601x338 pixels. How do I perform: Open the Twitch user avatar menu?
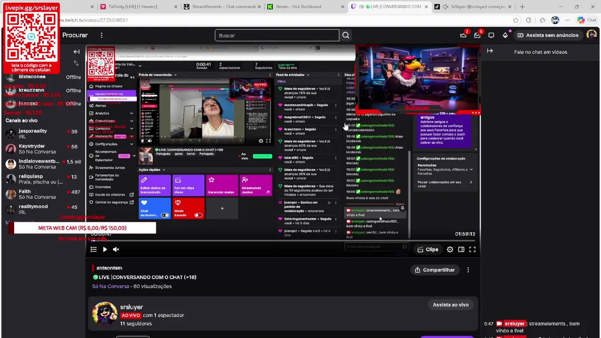(x=592, y=35)
